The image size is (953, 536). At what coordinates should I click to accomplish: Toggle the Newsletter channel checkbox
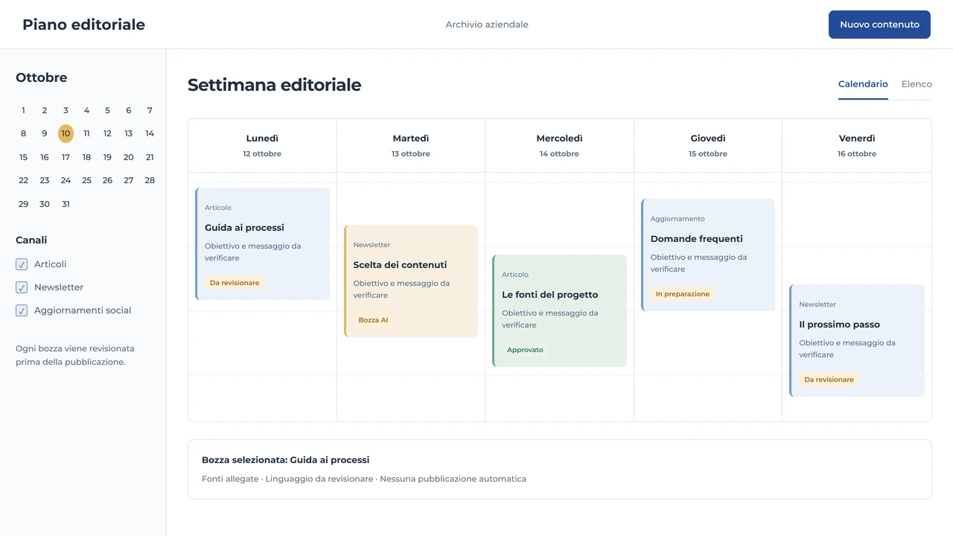point(22,287)
